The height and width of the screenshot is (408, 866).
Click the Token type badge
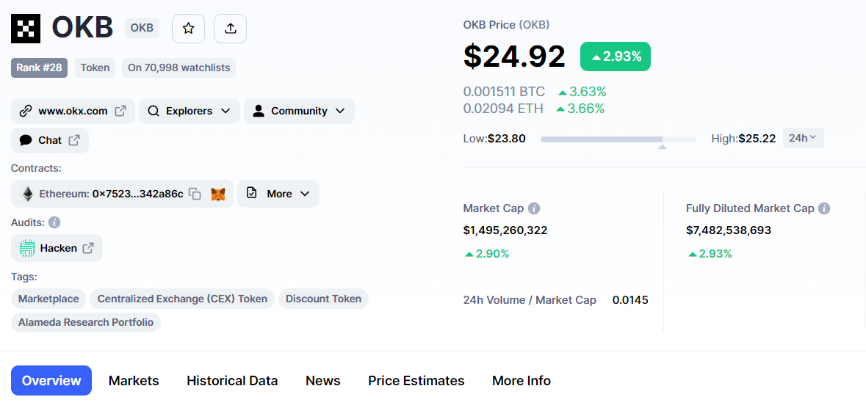click(x=95, y=68)
